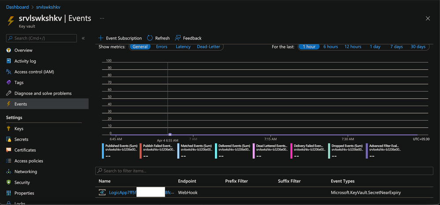Image resolution: width=440 pixels, height=205 pixels.
Task: Click the Certificates icon under Settings
Action: click(x=9, y=150)
